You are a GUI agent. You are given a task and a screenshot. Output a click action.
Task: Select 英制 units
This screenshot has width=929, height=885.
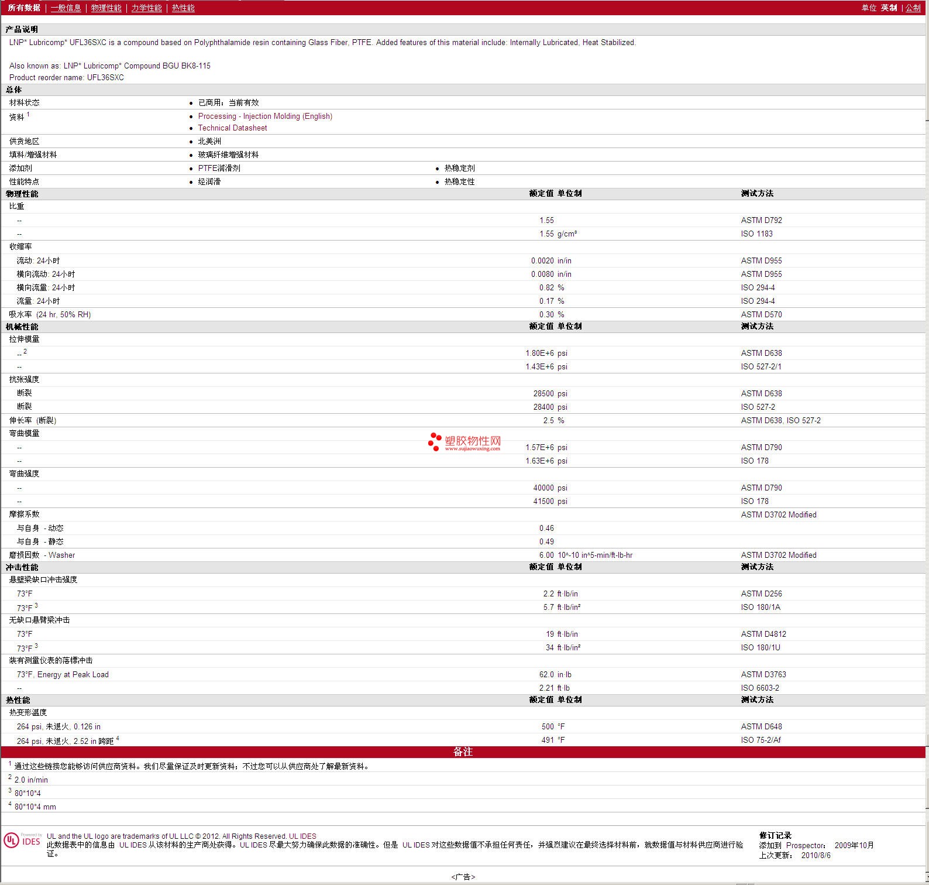click(889, 8)
